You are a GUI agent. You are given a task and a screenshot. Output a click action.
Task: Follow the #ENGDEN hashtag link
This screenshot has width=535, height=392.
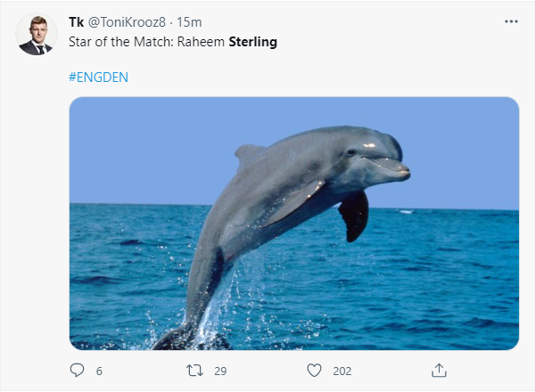(99, 78)
